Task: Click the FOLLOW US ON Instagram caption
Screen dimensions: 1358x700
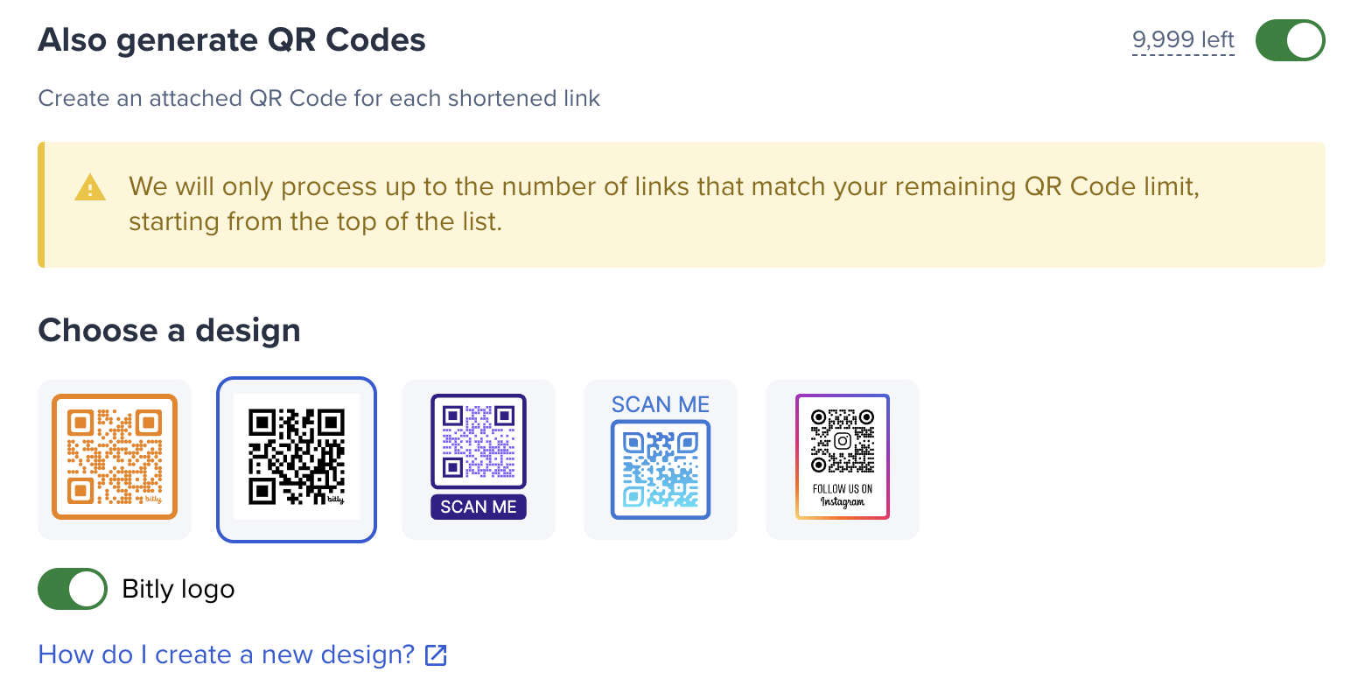Action: [843, 495]
